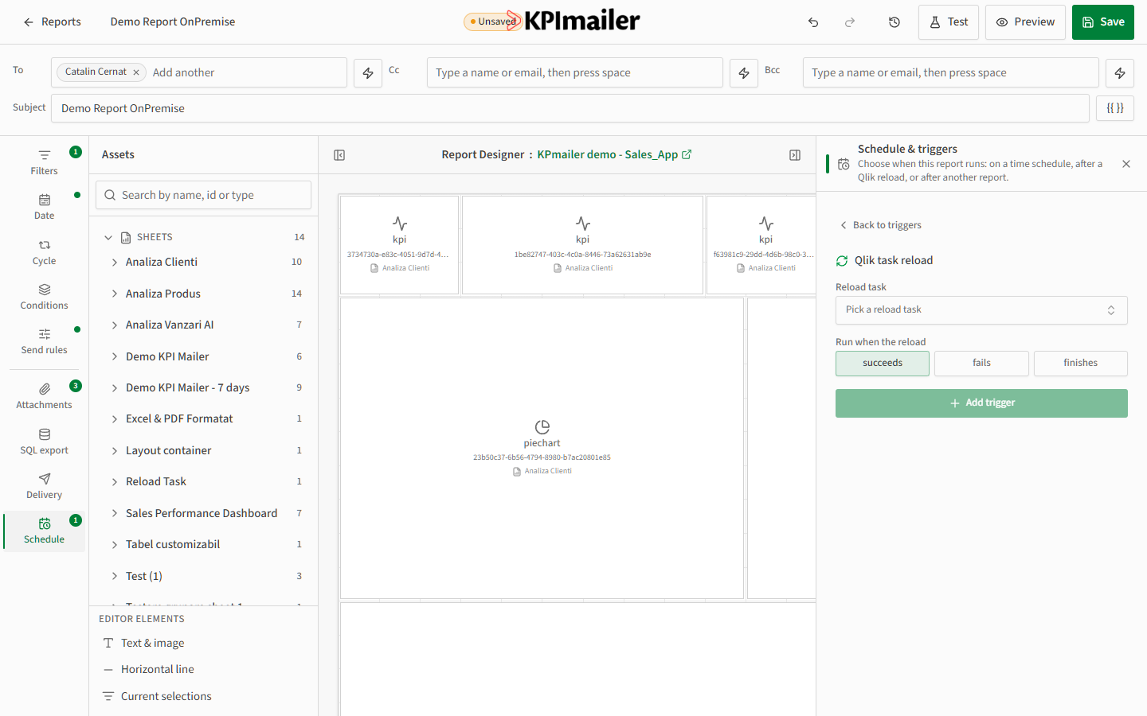The width and height of the screenshot is (1147, 716).
Task: Open the Send rules sidebar section
Action: [45, 341]
